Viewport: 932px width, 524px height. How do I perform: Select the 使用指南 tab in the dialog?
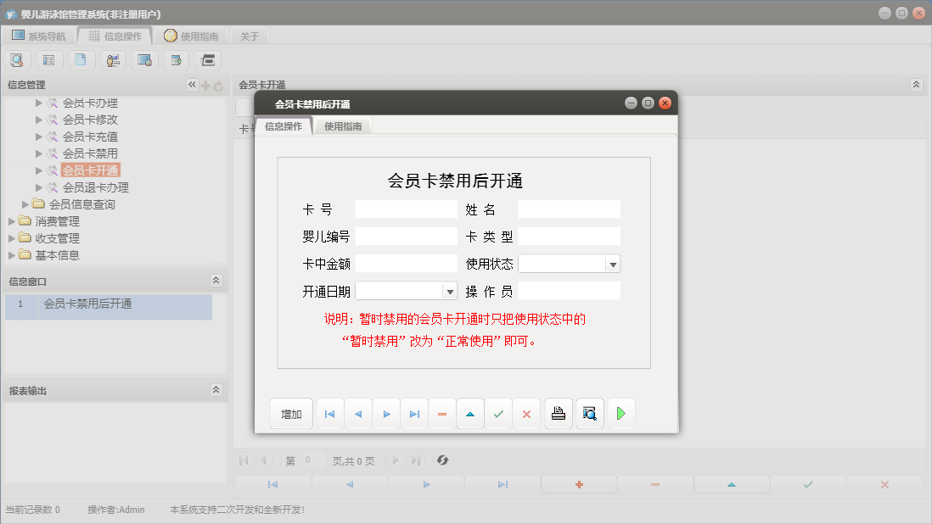coord(342,125)
